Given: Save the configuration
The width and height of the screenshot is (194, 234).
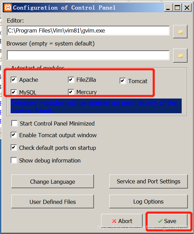Looking at the screenshot, I should coord(168,221).
